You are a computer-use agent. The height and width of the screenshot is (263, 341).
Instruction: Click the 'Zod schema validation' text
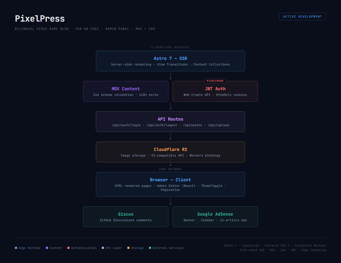pos(113,95)
